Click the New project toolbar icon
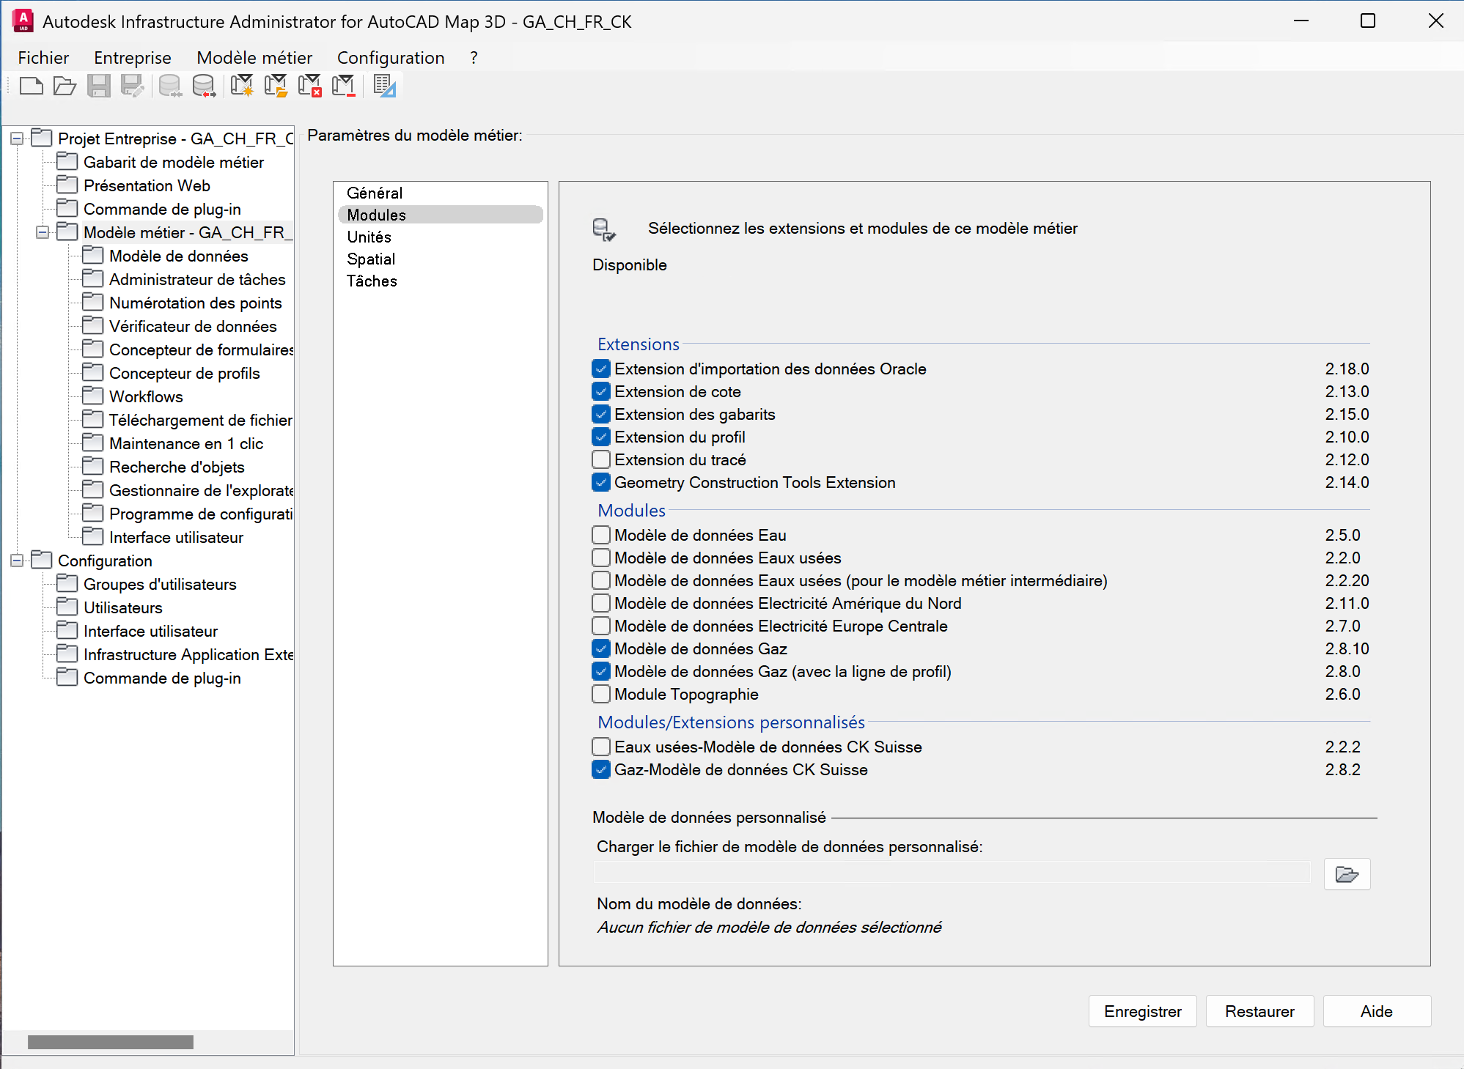 click(x=31, y=86)
